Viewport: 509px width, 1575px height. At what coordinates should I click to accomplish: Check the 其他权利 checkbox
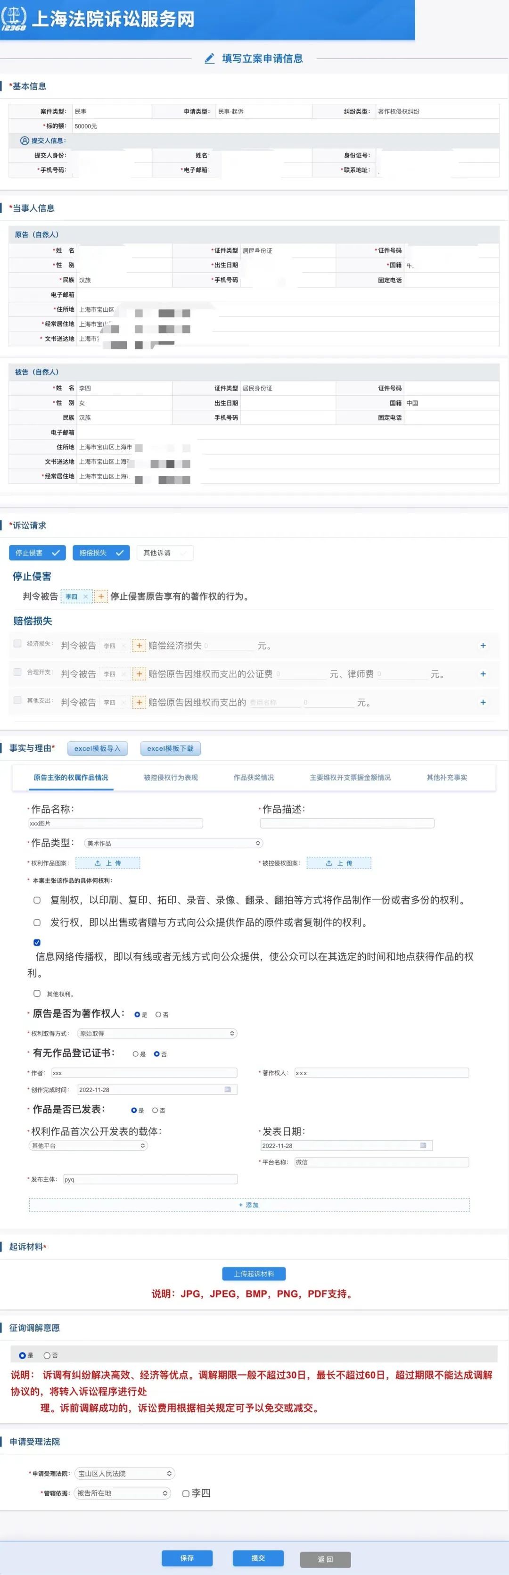pyautogui.click(x=37, y=994)
